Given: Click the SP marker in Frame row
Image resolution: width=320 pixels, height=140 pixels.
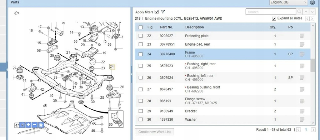Looking at the screenshot, I should (x=290, y=54).
